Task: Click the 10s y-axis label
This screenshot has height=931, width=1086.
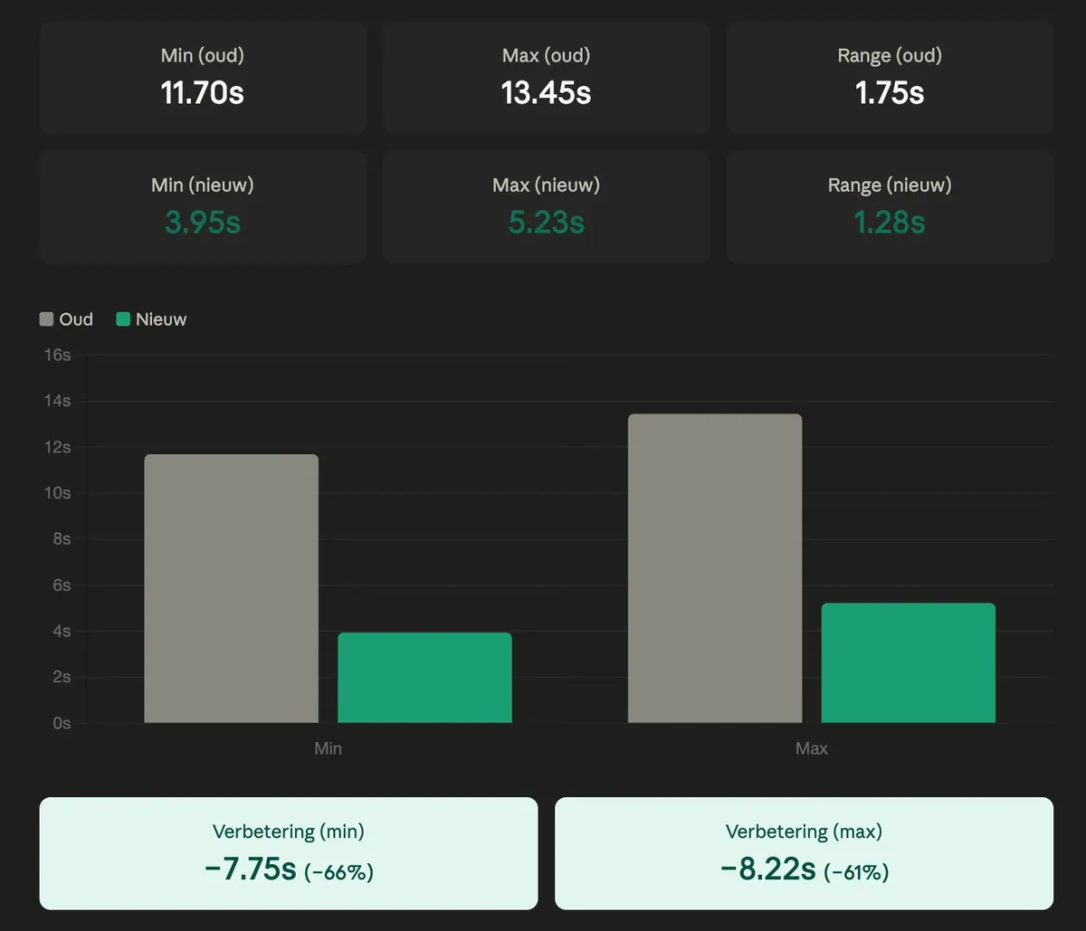Action: pyautogui.click(x=57, y=493)
